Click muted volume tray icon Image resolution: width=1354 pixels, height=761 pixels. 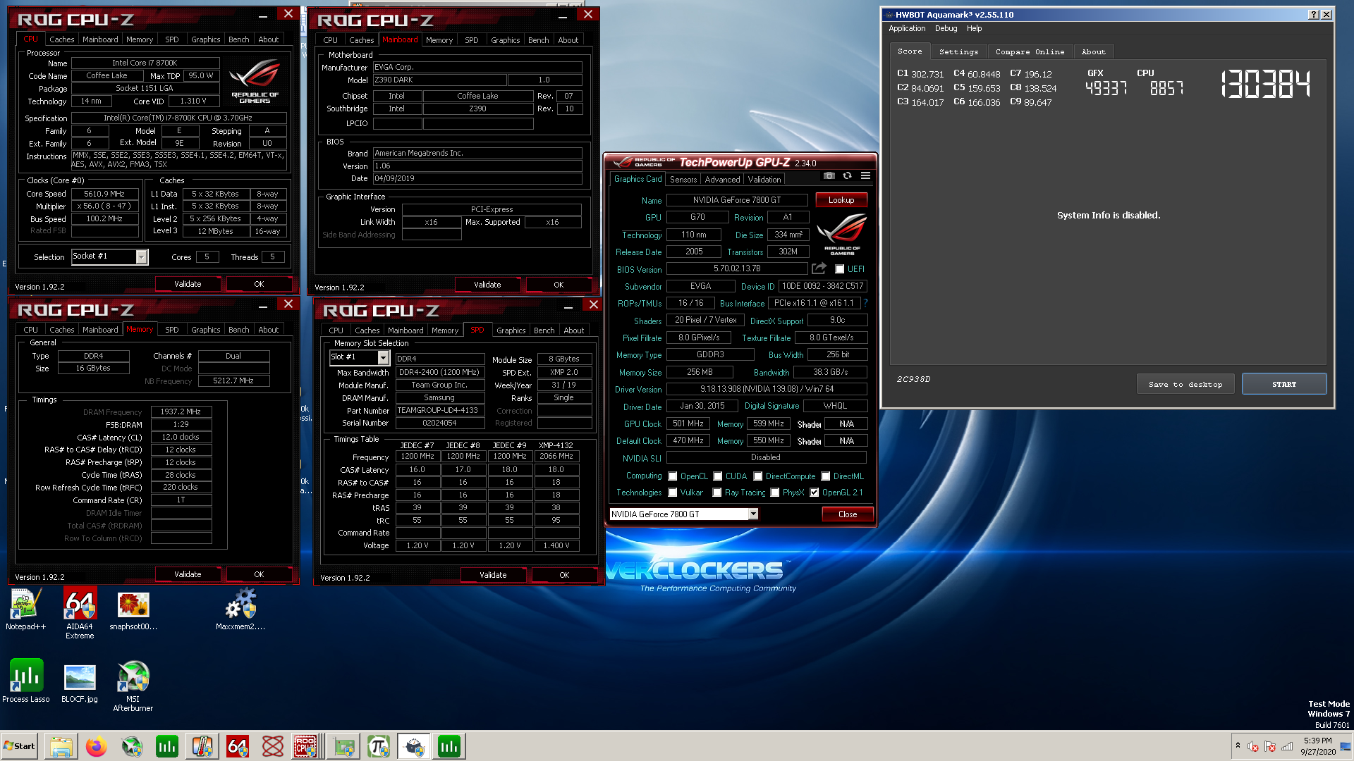pyautogui.click(x=1253, y=746)
